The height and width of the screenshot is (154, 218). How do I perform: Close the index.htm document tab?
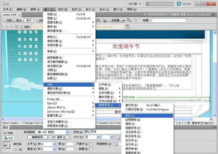19,15
